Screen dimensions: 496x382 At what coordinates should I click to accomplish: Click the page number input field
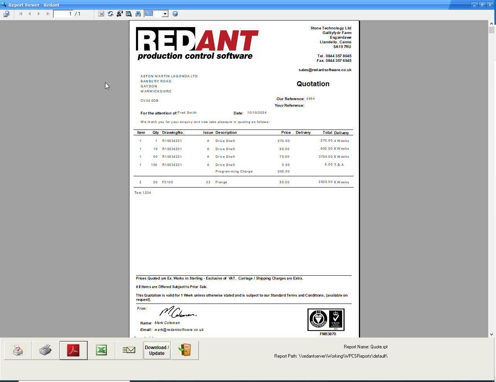pyautogui.click(x=63, y=14)
